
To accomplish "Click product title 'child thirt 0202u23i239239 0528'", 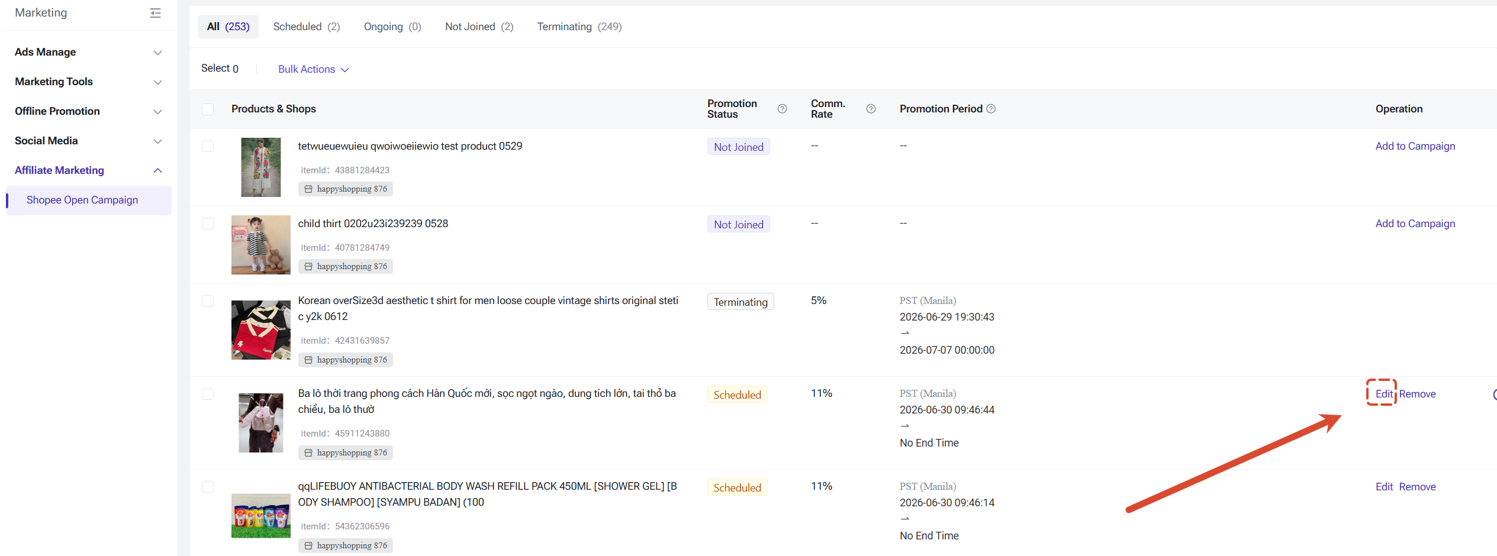I will (x=373, y=224).
